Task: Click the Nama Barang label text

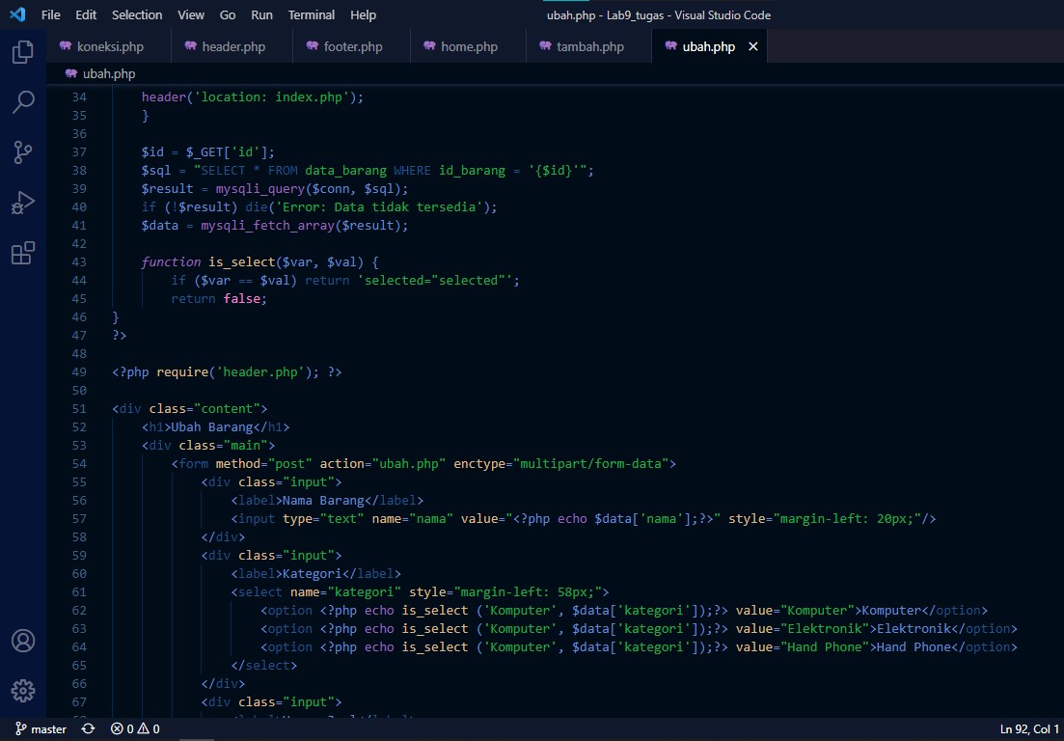Action: (x=324, y=501)
